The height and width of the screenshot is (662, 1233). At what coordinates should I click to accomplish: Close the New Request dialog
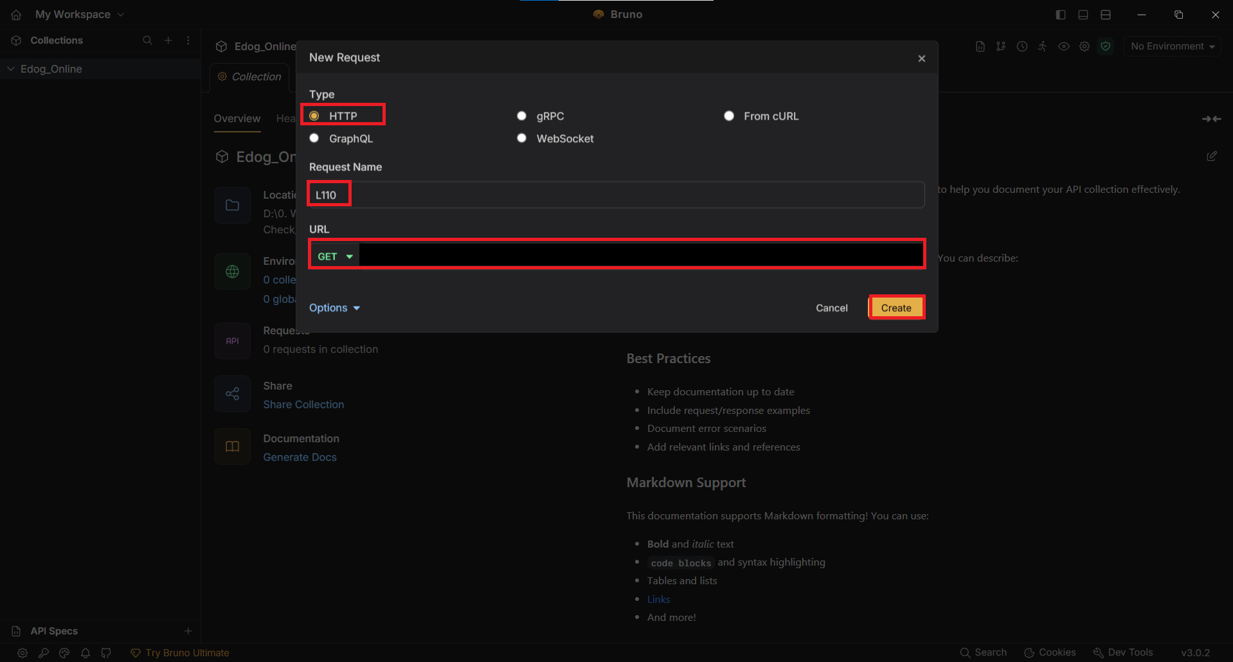(921, 58)
